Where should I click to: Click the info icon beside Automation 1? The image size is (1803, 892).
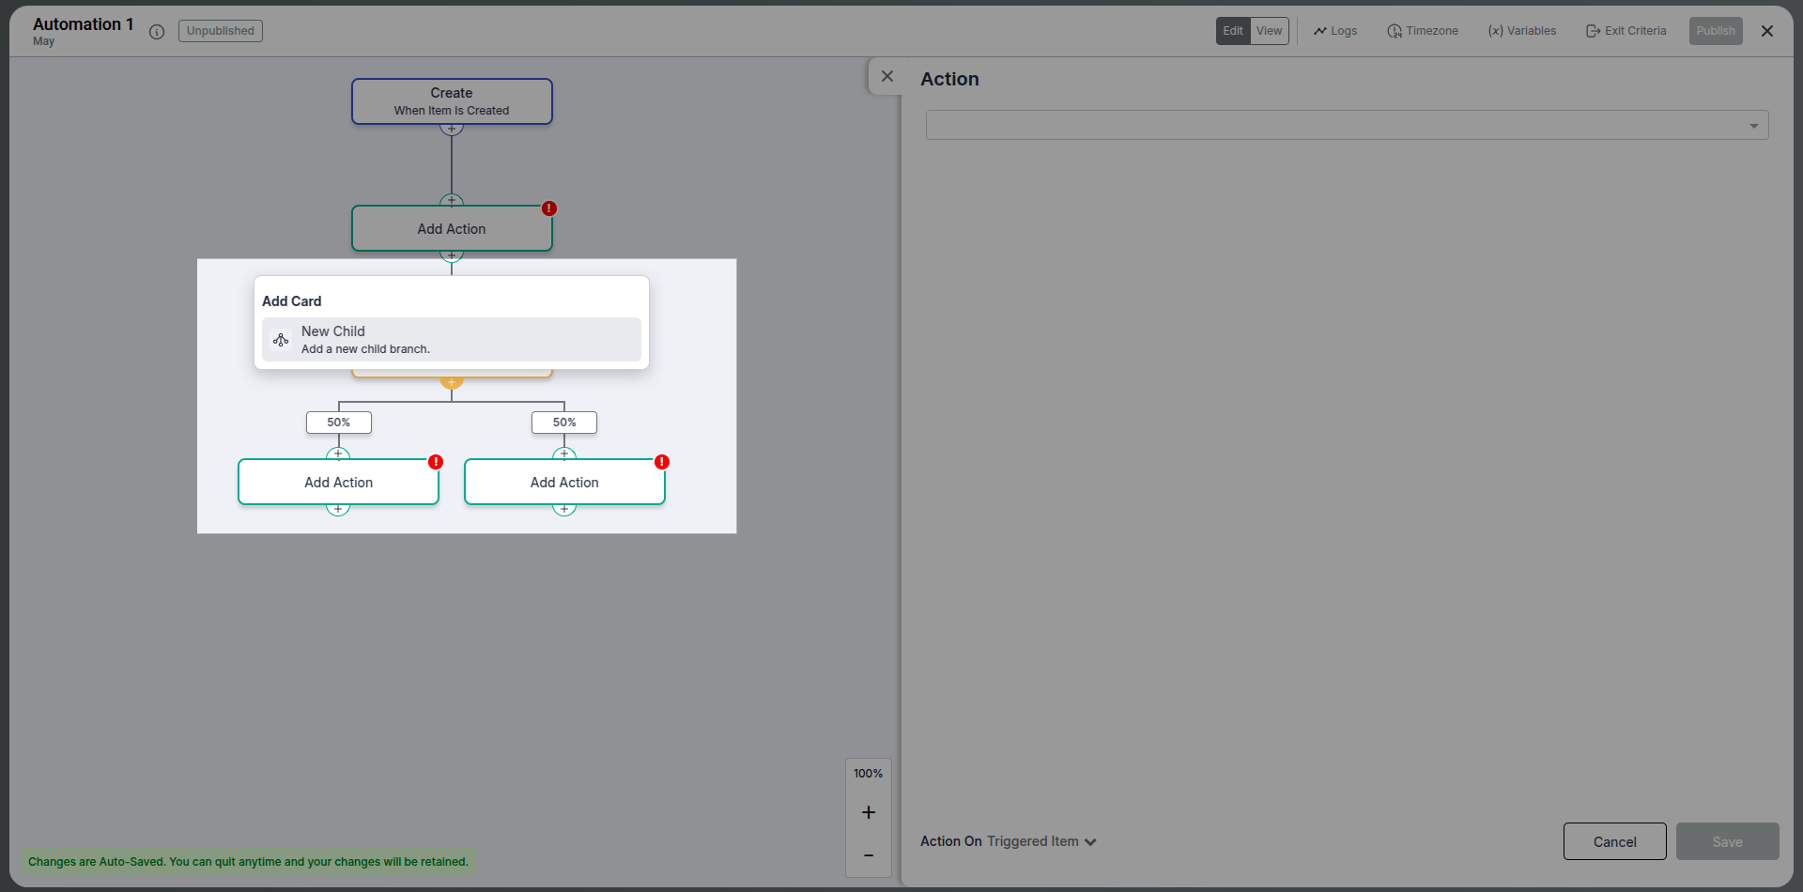[x=157, y=32]
